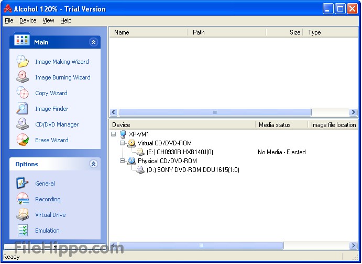Click the Media status column header
The width and height of the screenshot is (362, 264).
(282, 125)
